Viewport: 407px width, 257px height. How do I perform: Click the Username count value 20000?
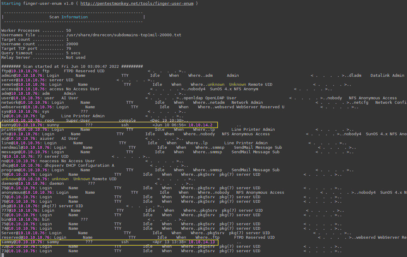pyautogui.click(x=72, y=44)
